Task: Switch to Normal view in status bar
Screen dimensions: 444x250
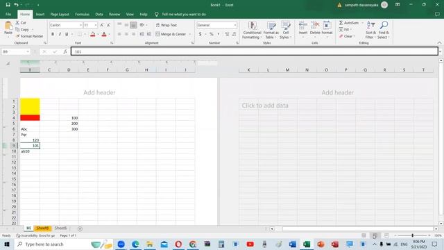Action: click(x=364, y=235)
